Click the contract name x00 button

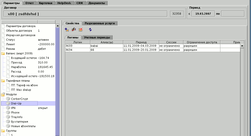tap(86, 14)
